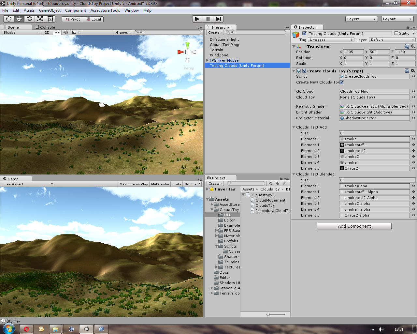
Task: Activate the Scale tool
Action: tap(40, 19)
